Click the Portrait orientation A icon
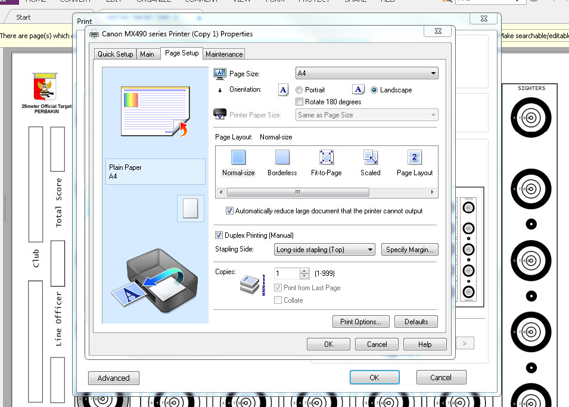The image size is (569, 407). [283, 89]
